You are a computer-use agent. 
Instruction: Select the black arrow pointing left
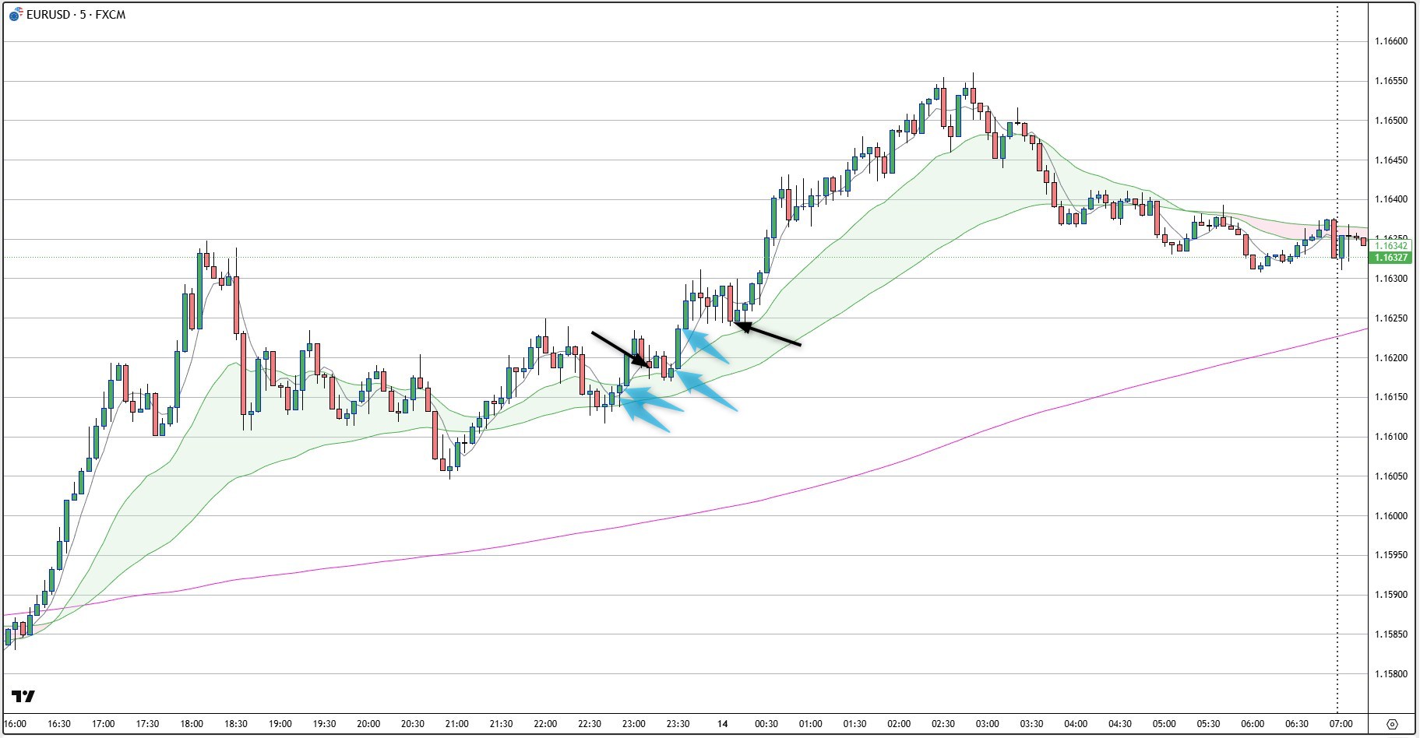click(770, 334)
